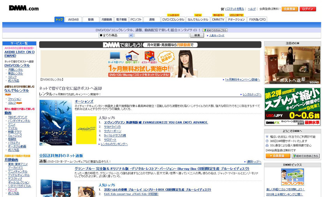Click the search keyword input field
322x197 pixels.
[x=162, y=35]
